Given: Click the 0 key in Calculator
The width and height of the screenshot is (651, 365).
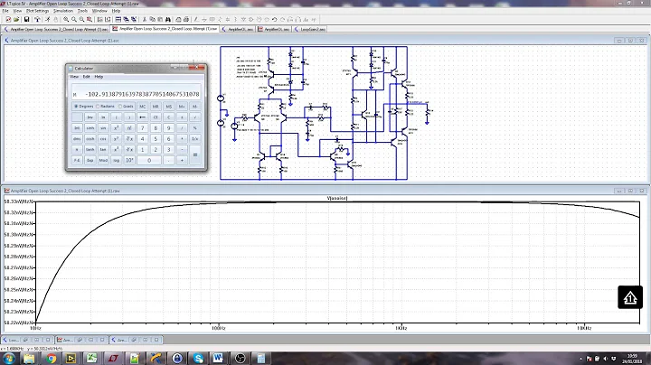Looking at the screenshot, I should (x=149, y=160).
